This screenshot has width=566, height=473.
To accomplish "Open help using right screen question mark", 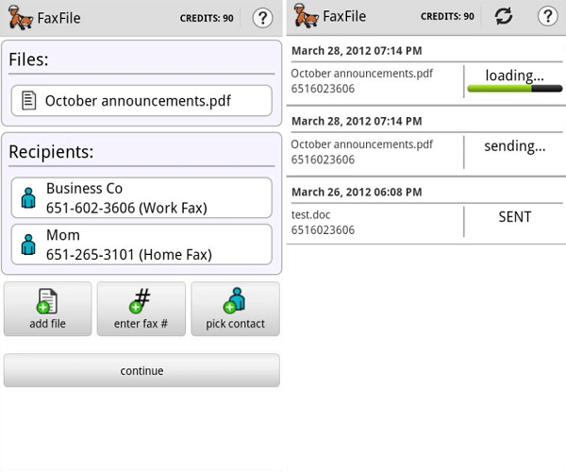I will point(546,17).
